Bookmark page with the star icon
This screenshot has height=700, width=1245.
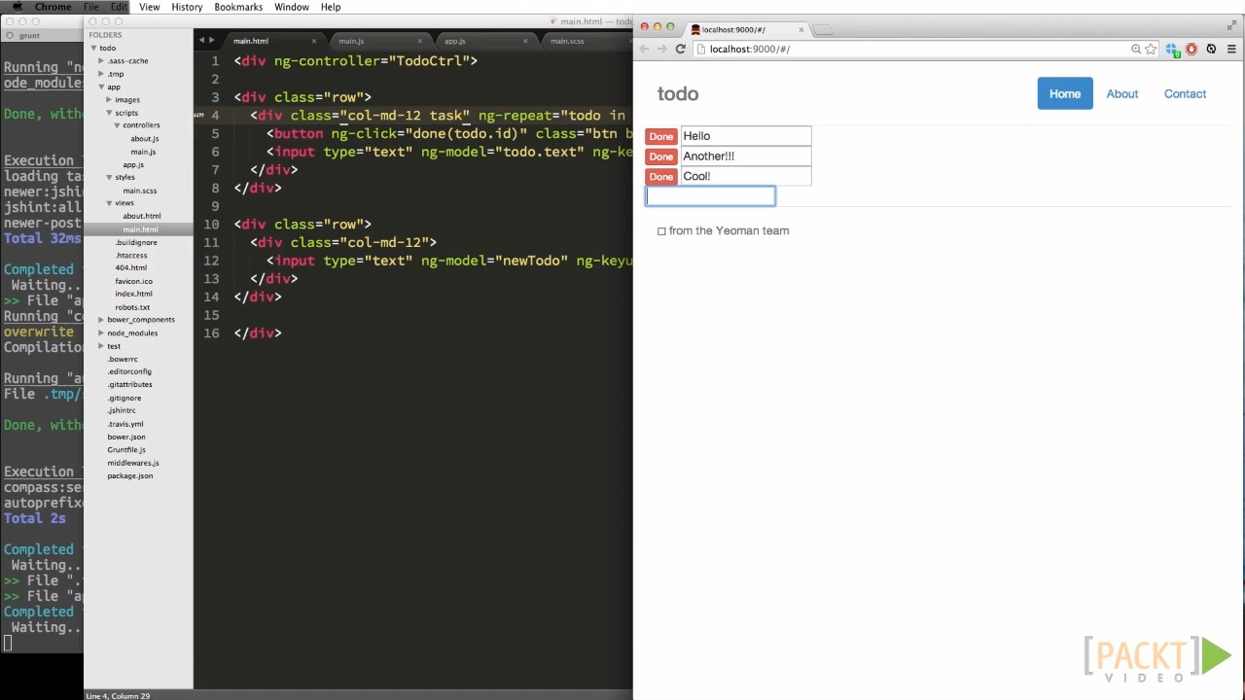[1151, 49]
